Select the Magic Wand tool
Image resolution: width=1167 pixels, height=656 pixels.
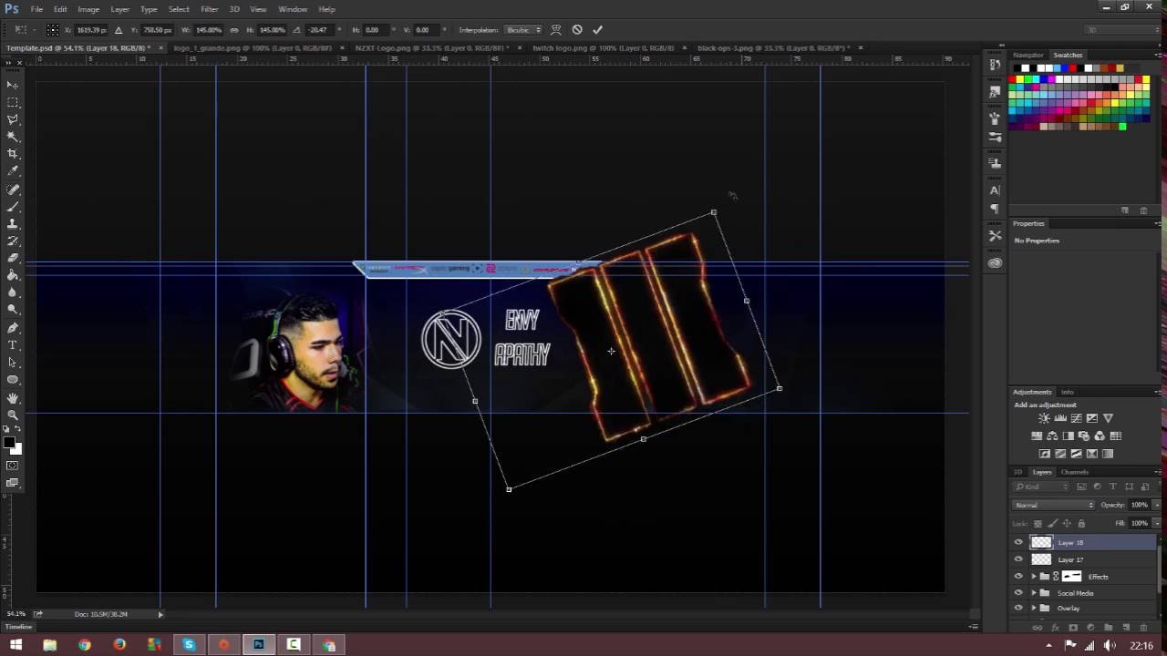13,137
